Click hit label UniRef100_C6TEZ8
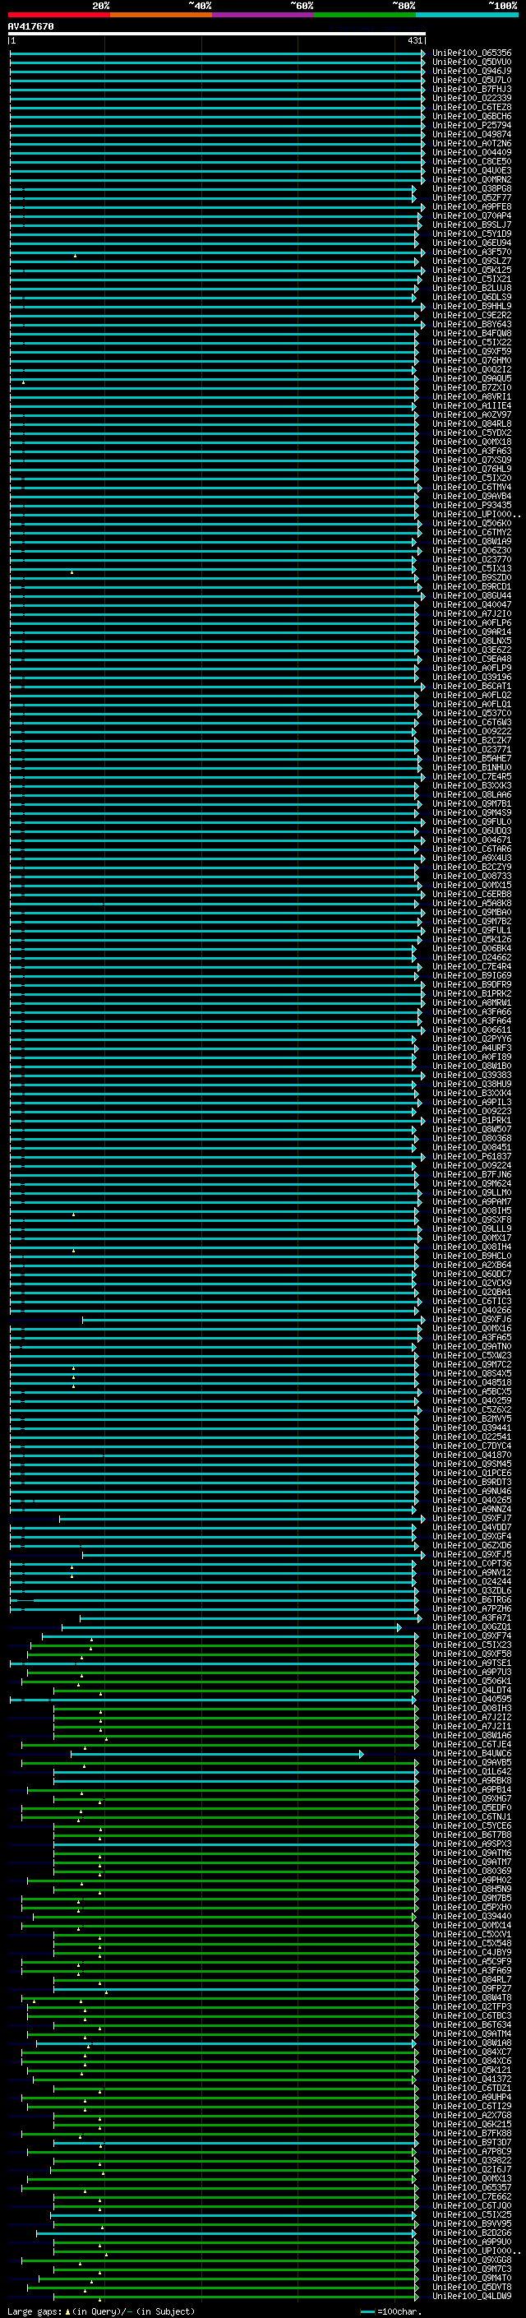The image size is (526, 2318). pyautogui.click(x=472, y=107)
